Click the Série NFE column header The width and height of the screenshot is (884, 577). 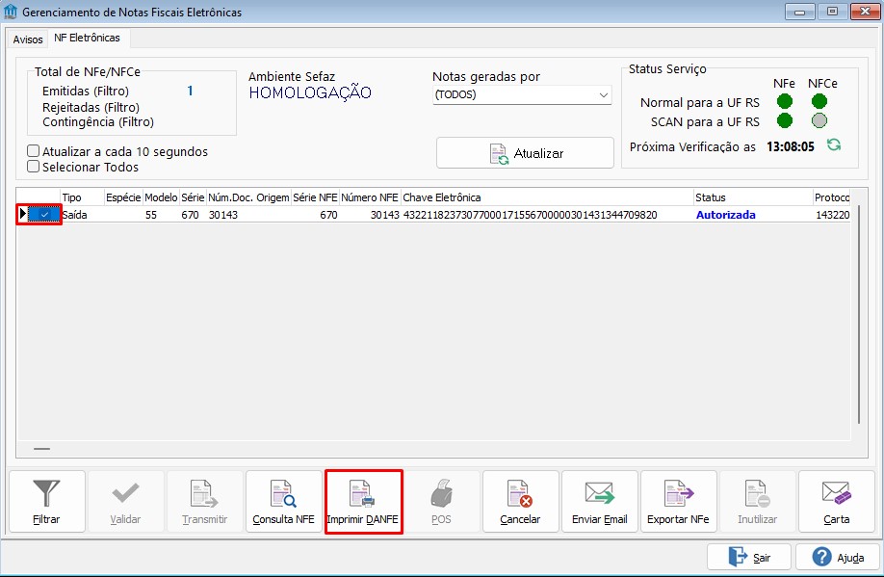[315, 197]
